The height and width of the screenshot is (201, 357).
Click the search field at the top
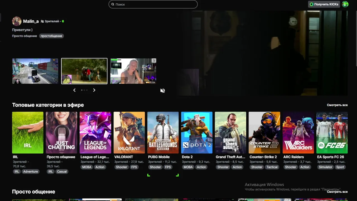point(153,4)
